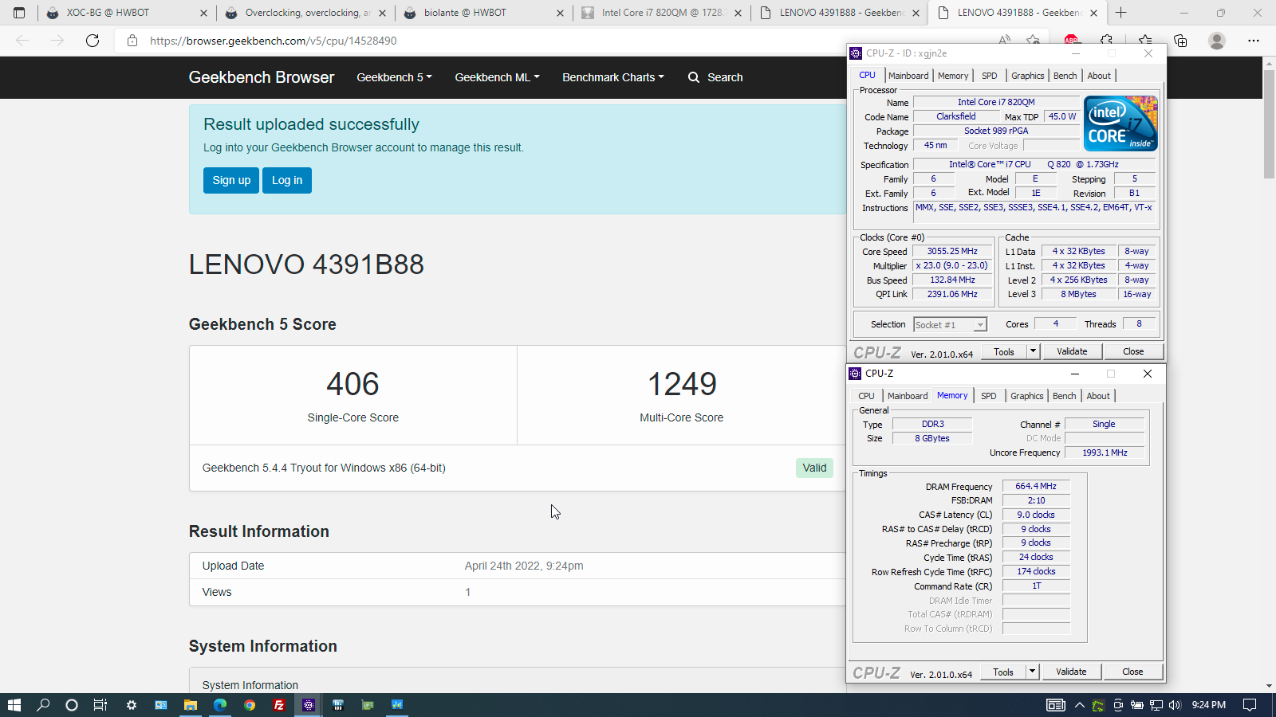Show hidden system tray icons

[x=1079, y=705]
